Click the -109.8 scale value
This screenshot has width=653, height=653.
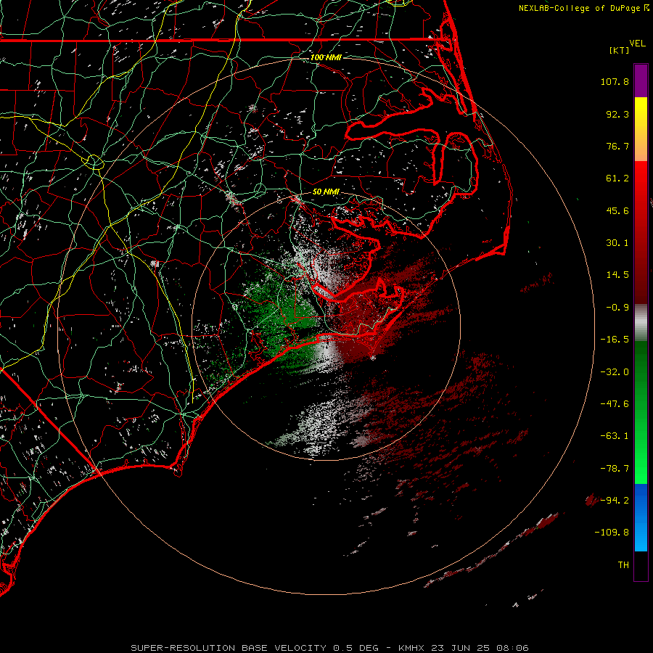[x=612, y=533]
